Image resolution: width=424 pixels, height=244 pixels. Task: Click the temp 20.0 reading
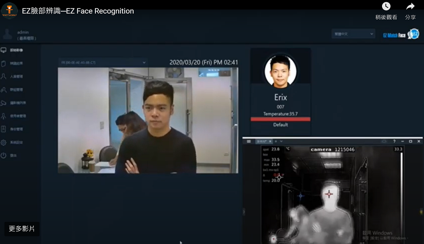click(x=271, y=180)
